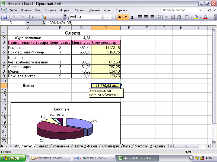
Task: Open the Fill Color dropdown arrow
Action: point(200,17)
